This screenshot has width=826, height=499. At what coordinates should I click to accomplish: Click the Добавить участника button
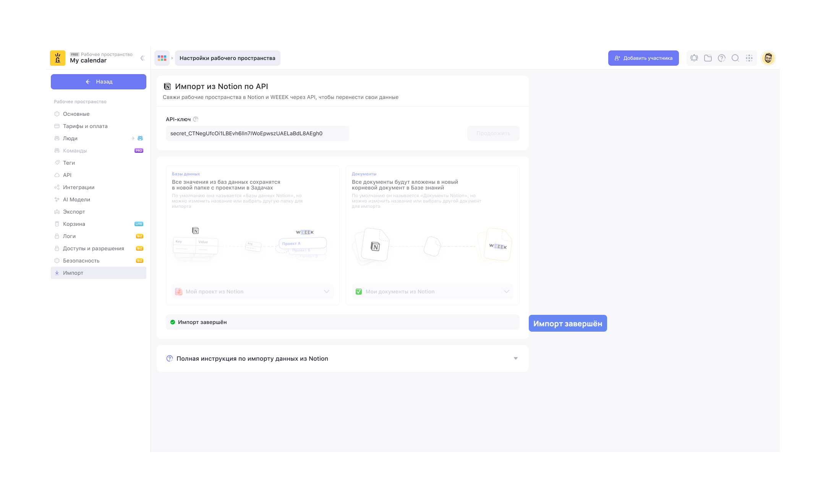click(643, 58)
